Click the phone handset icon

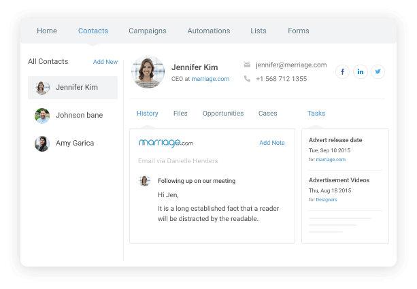247,79
